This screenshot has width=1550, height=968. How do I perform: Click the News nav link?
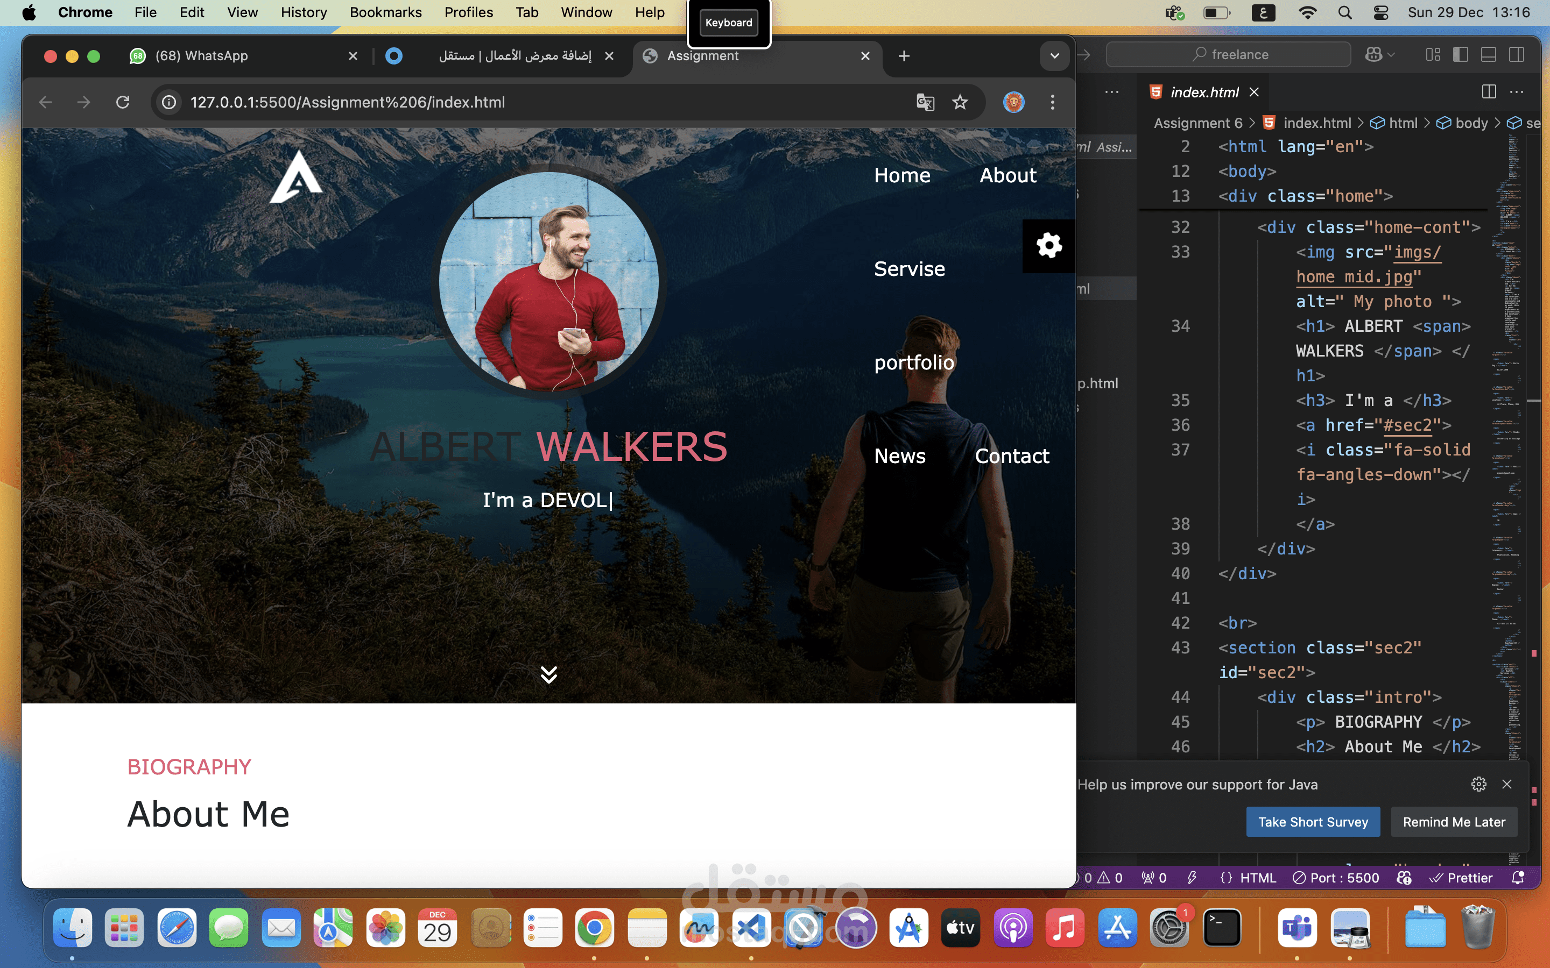click(900, 456)
